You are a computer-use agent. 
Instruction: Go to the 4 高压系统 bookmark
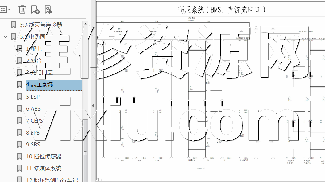(39, 85)
